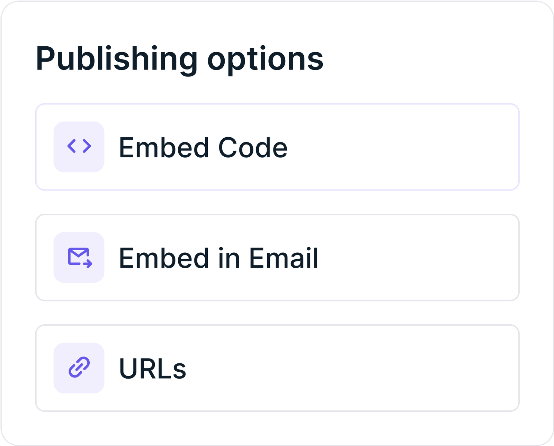Click the "Publishing options" heading
The image size is (554, 446).
tap(179, 59)
